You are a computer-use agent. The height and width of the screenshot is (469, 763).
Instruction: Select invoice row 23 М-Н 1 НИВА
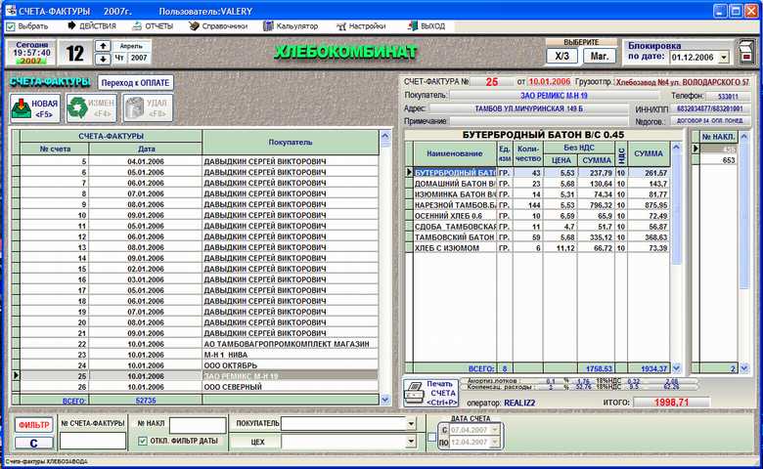click(199, 355)
